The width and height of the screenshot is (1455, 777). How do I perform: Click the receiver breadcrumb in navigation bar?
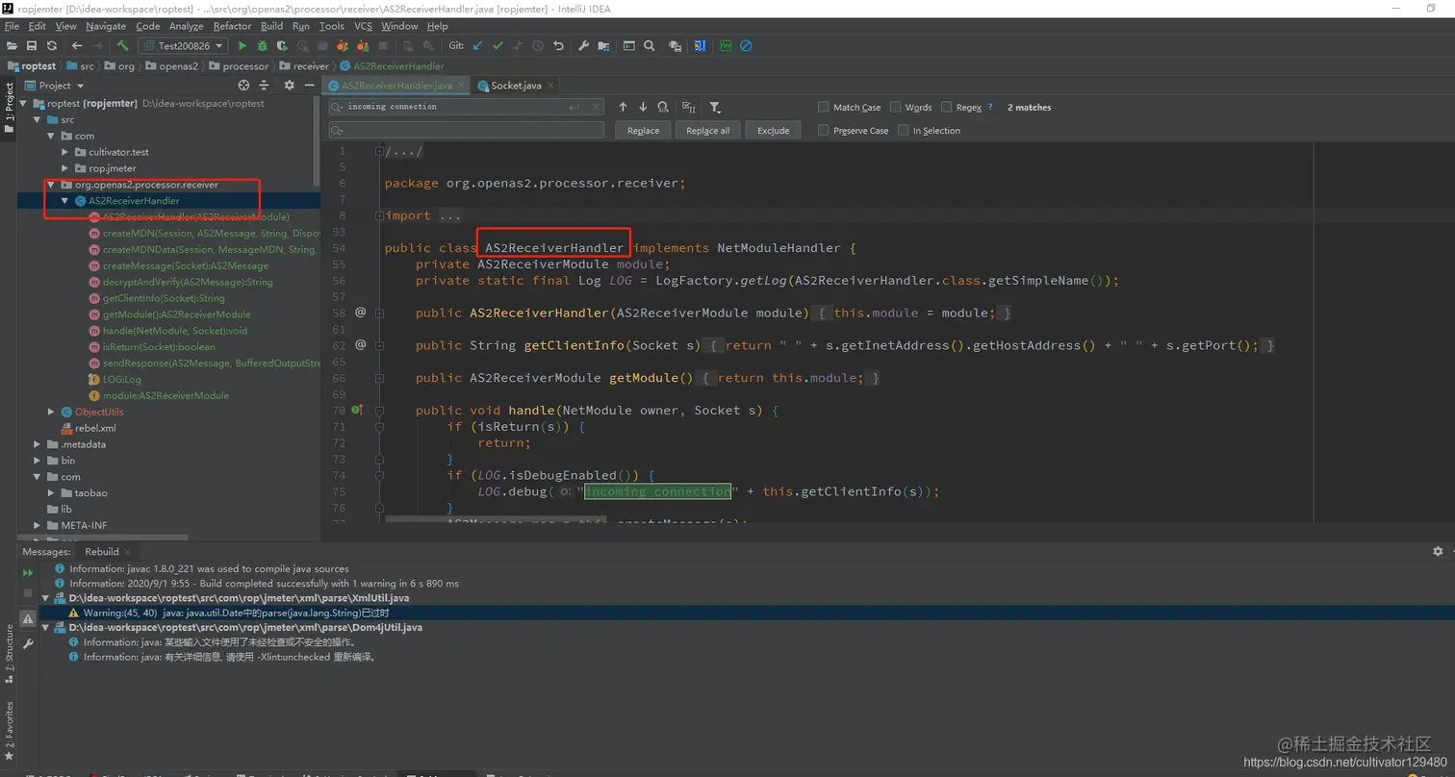303,66
